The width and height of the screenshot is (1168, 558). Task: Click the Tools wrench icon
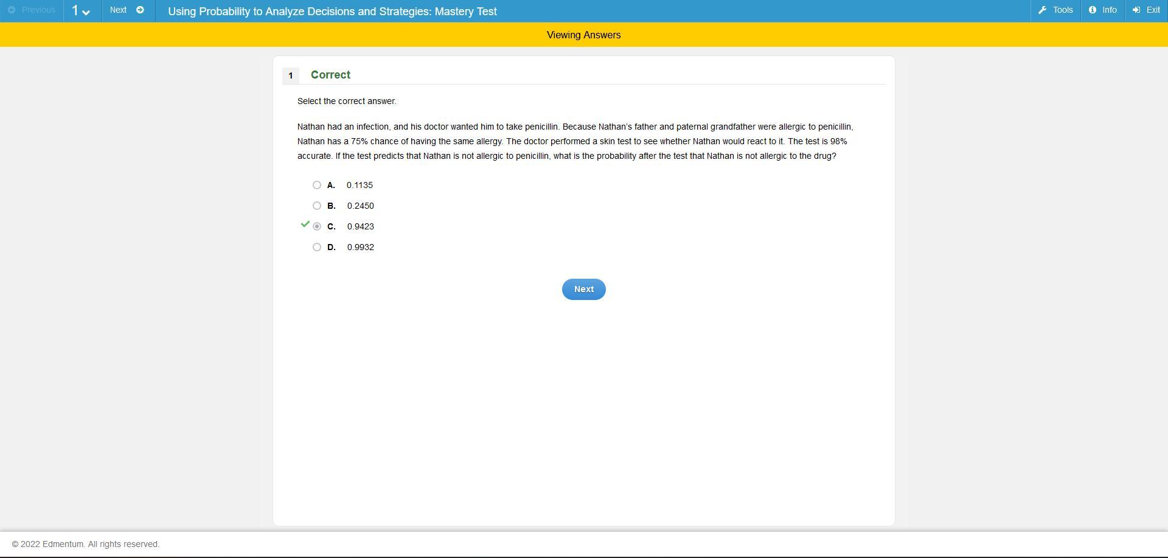click(1042, 10)
